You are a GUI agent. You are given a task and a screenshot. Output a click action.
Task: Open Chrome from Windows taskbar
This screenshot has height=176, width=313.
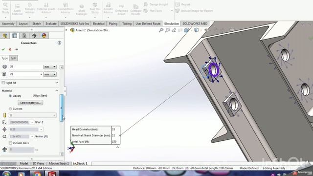pos(37,174)
